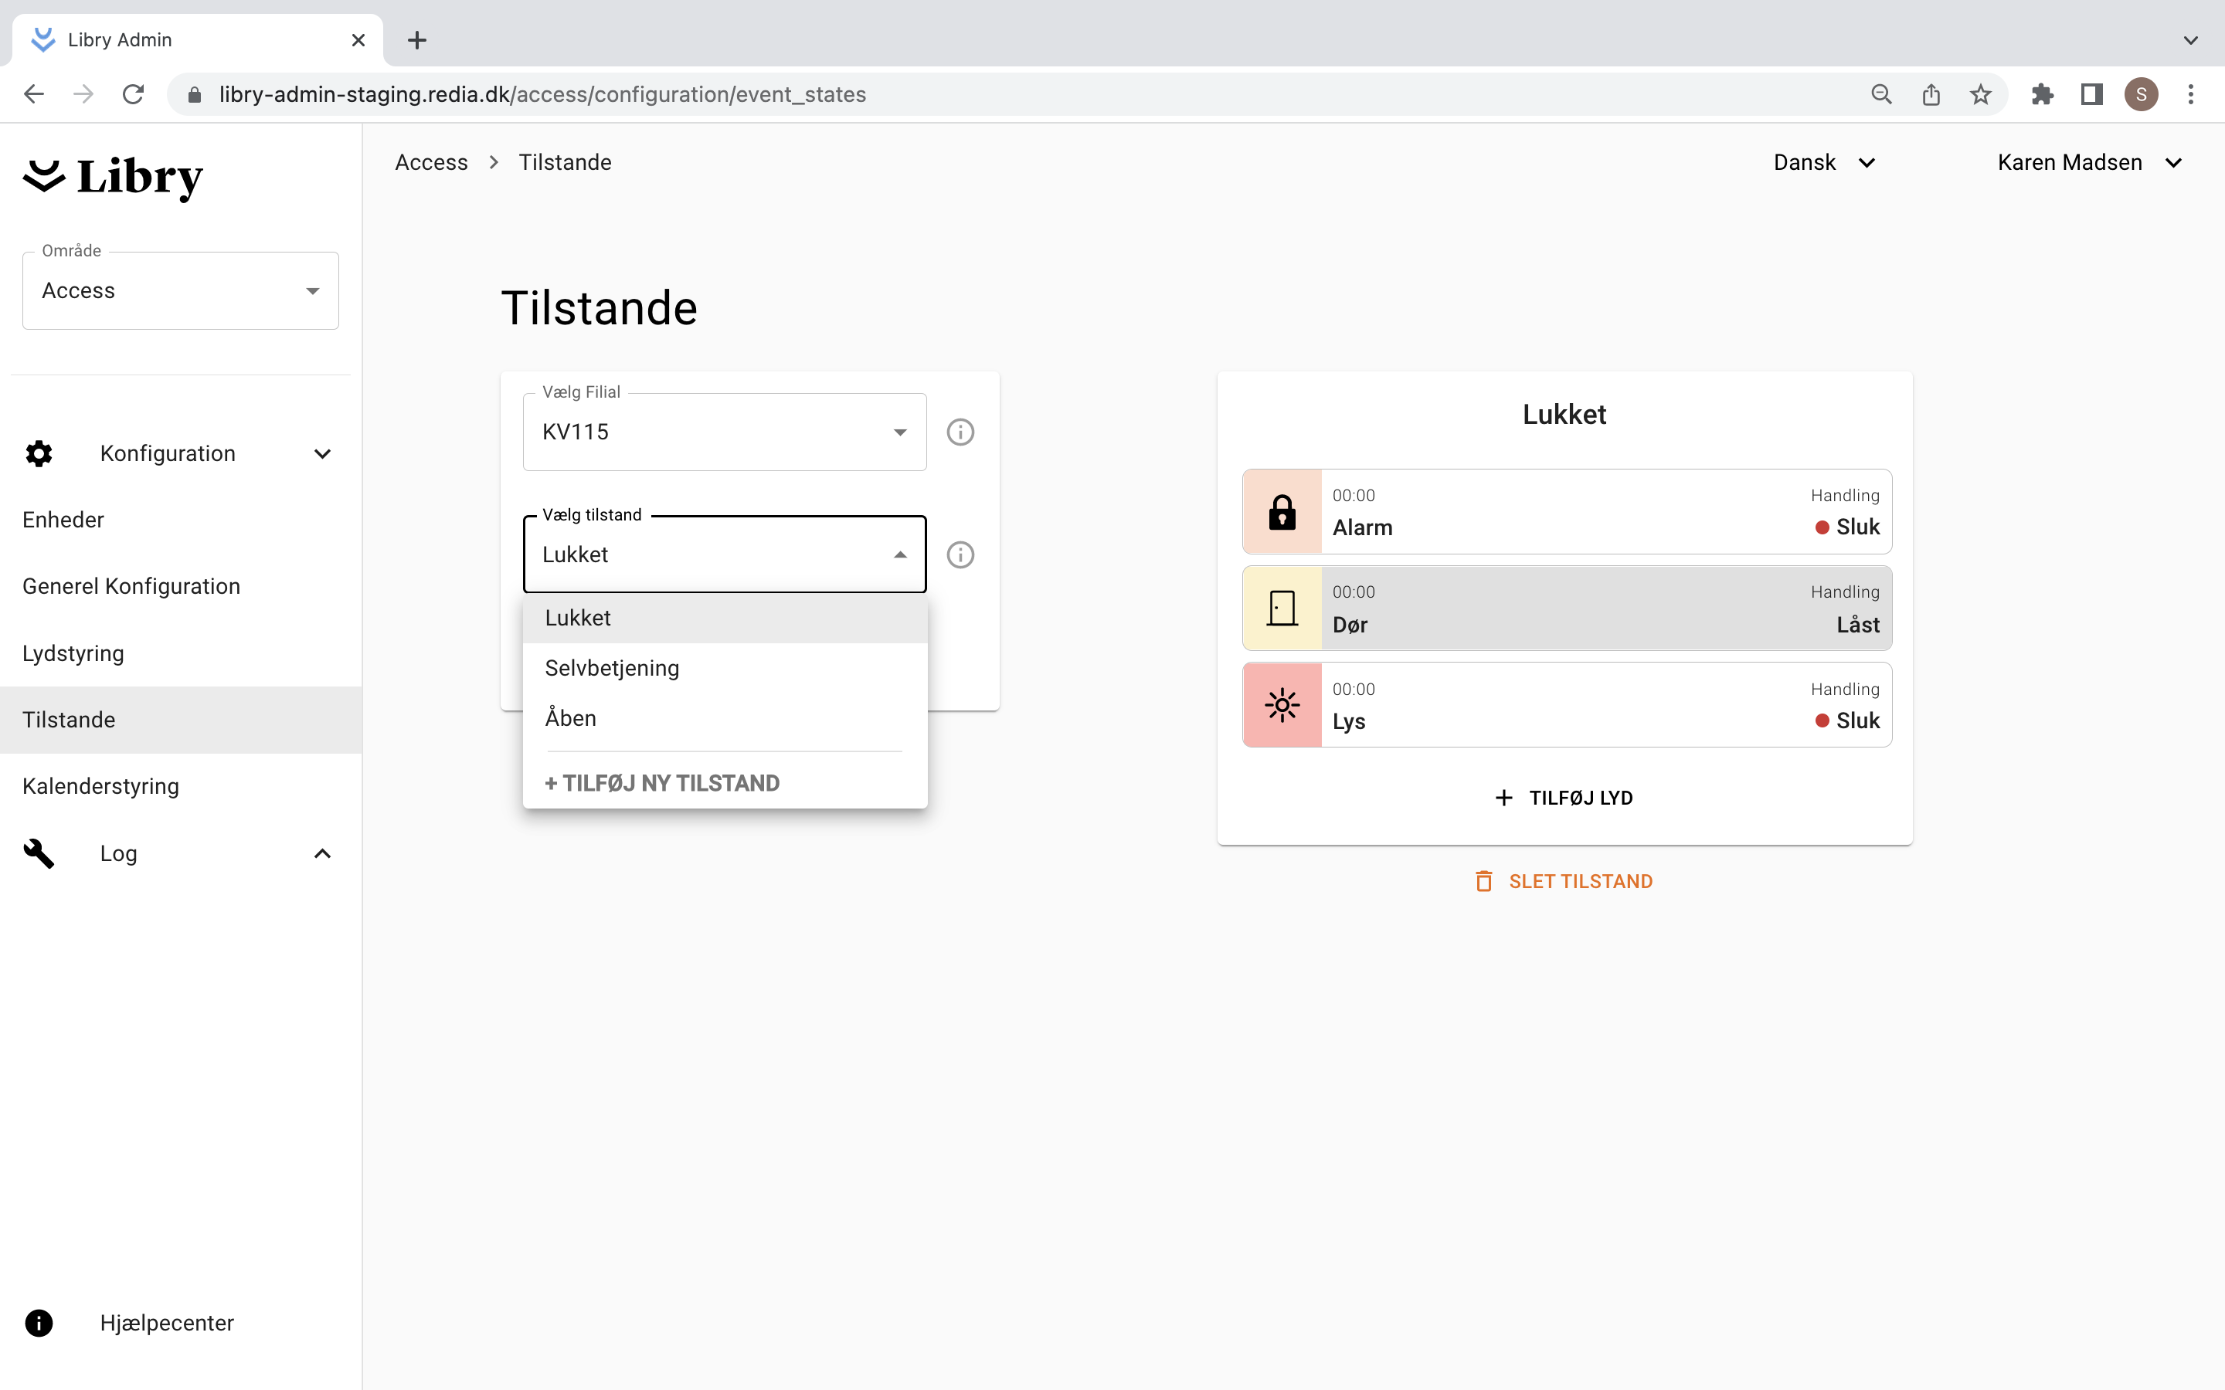This screenshot has height=1390, width=2225.
Task: Click info icon next to Vælg tilstand
Action: click(x=960, y=554)
